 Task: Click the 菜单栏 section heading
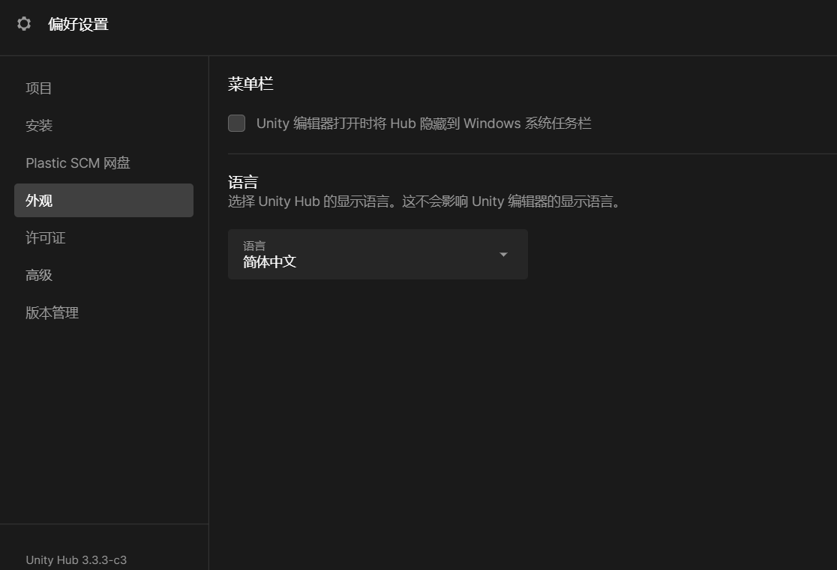click(250, 83)
